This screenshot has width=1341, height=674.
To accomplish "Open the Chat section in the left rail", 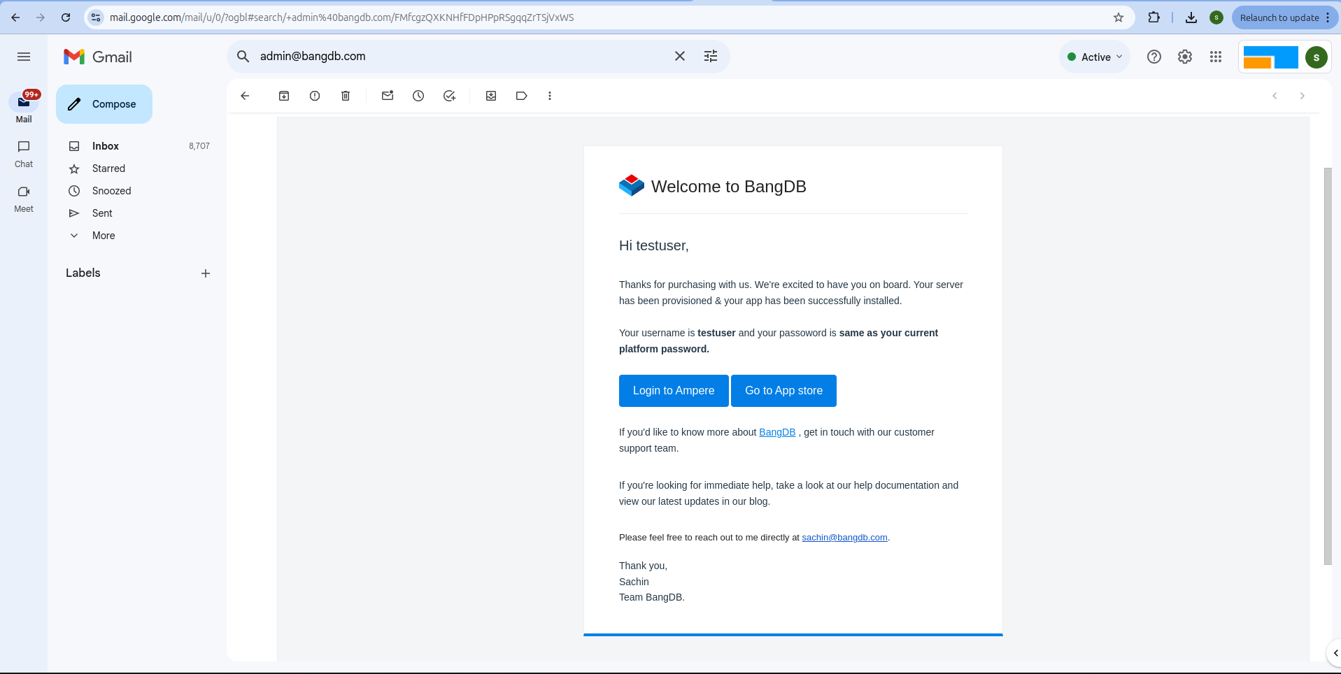I will pos(24,154).
